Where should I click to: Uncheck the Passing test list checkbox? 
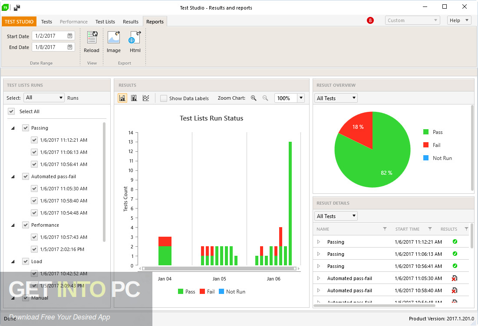click(26, 128)
